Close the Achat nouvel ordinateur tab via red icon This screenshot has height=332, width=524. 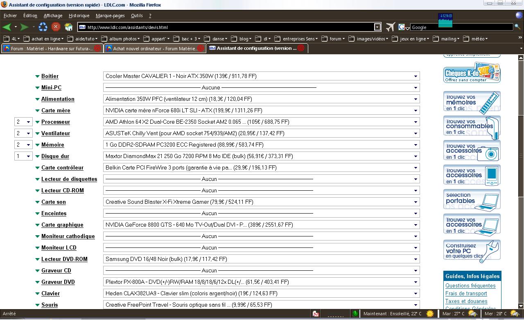pyautogui.click(x=200, y=48)
